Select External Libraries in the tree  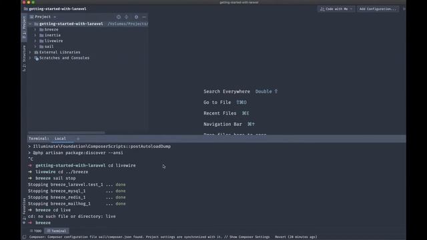[x=59, y=52]
